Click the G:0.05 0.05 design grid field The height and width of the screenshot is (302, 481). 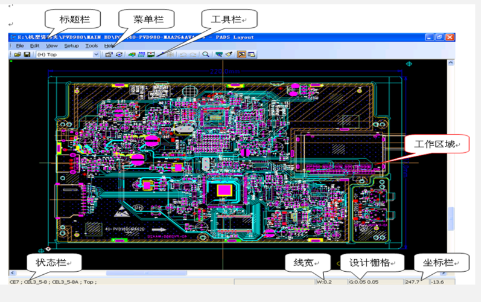pos(375,281)
